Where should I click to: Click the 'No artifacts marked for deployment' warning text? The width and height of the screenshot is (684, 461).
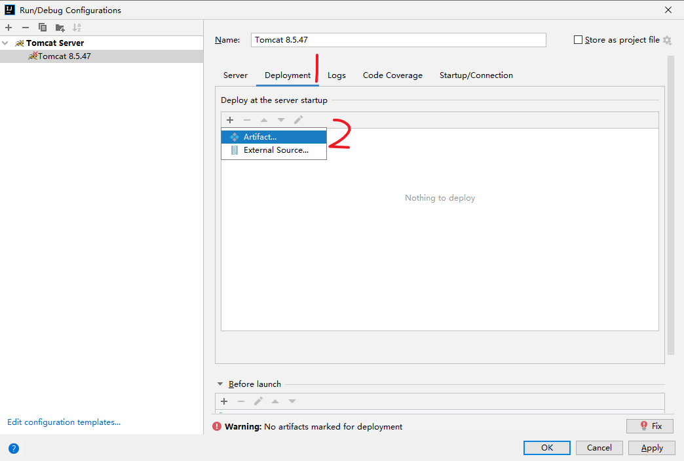(x=333, y=426)
